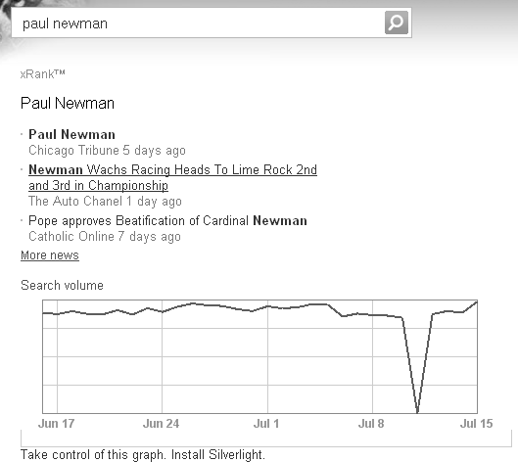518x462 pixels.
Task: Click the magnifying glass search icon
Action: [x=397, y=23]
